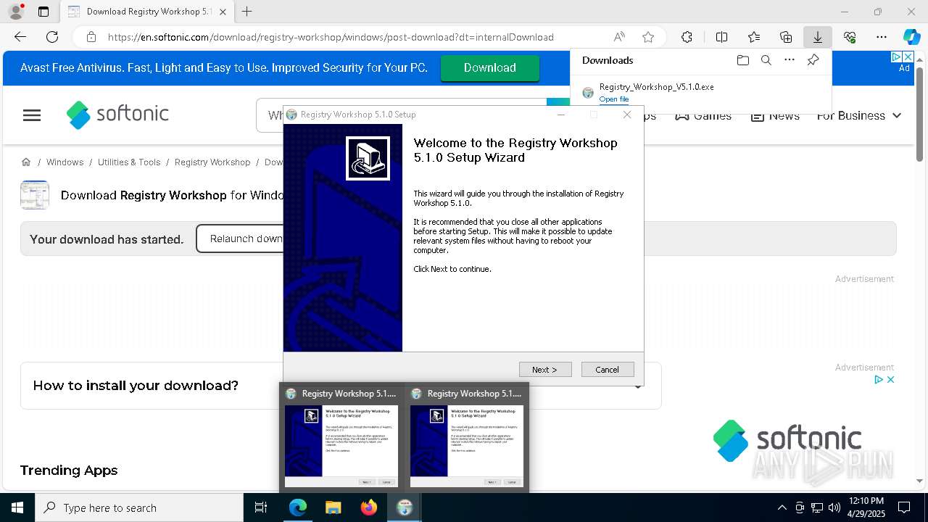928x522 pixels.
Task: Open Collections in the Edge toolbar
Action: coord(786,37)
